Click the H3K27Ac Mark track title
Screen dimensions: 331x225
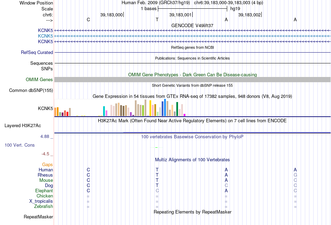(192, 121)
